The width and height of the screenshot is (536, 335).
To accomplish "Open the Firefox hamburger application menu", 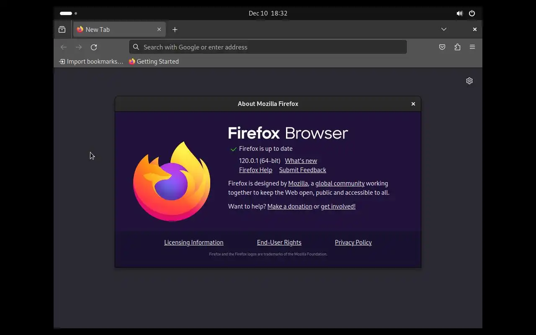I will click(x=472, y=47).
